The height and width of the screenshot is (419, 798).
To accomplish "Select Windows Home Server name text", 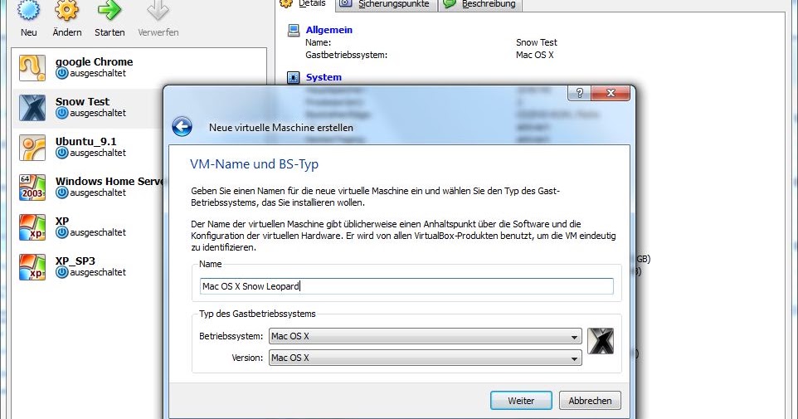I will pos(109,181).
